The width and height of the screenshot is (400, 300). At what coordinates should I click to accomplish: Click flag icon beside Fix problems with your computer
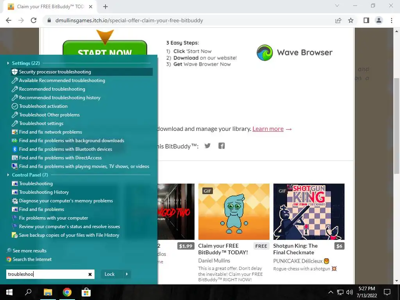pos(14,218)
